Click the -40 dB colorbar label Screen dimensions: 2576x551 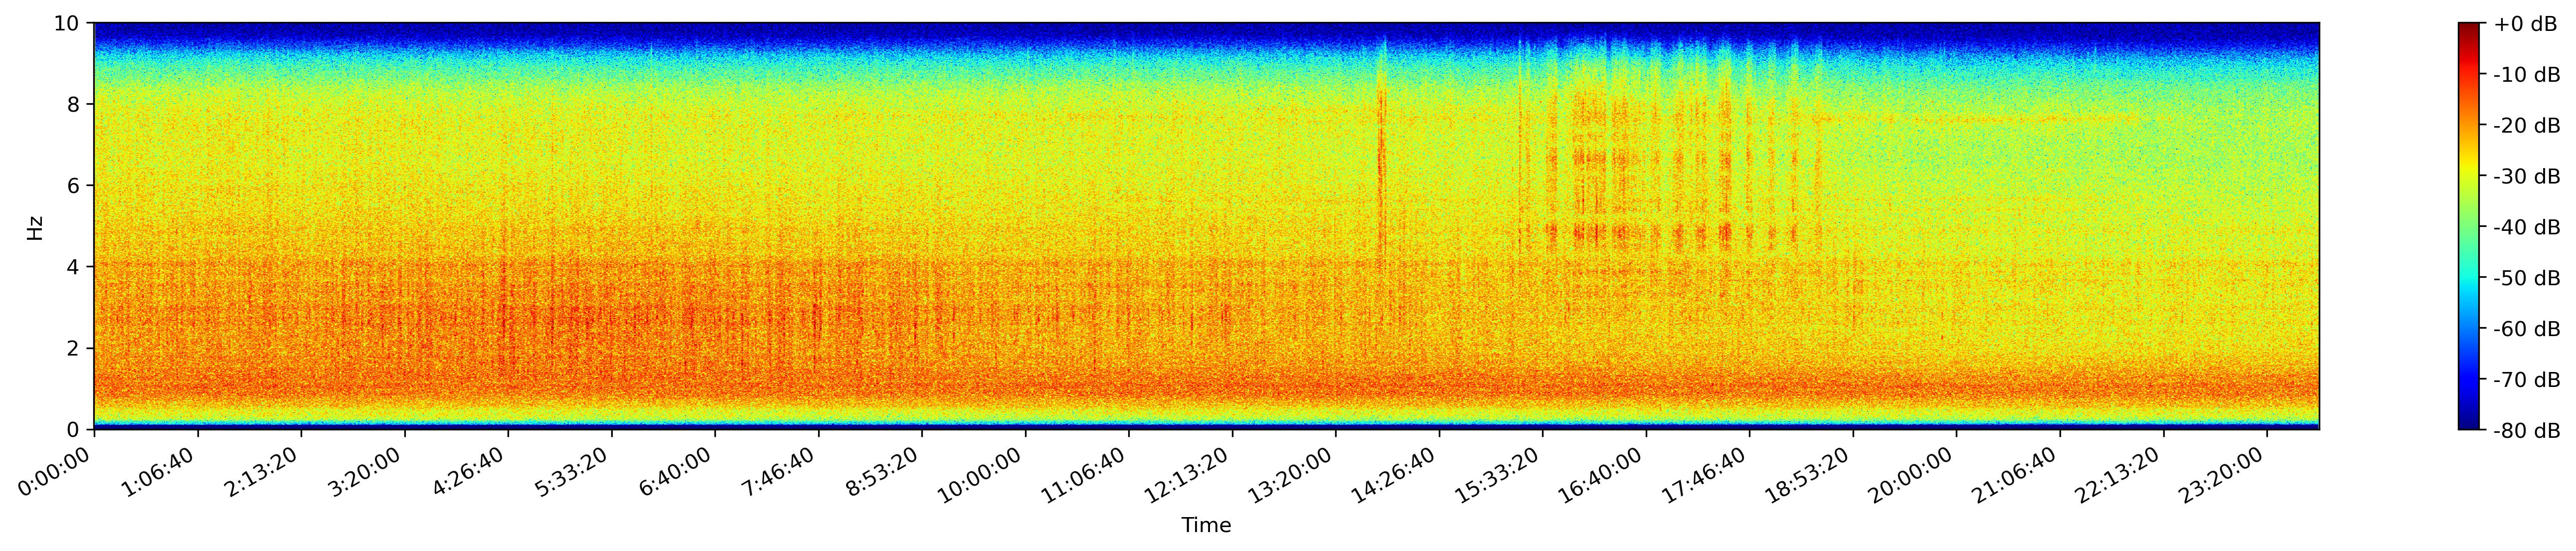point(2526,227)
